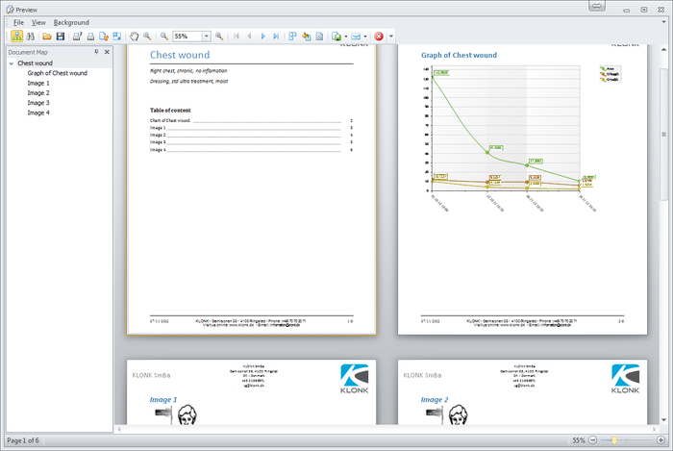Click 'Chart of Chest wound' table of contents entry
The height and width of the screenshot is (451, 673).
170,120
